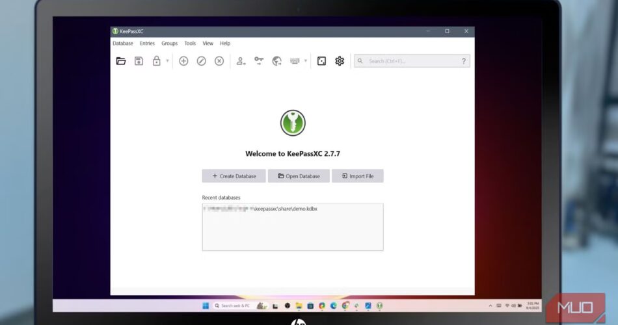This screenshot has height=325, width=618.
Task: Open the Entries menu
Action: [x=147, y=44]
